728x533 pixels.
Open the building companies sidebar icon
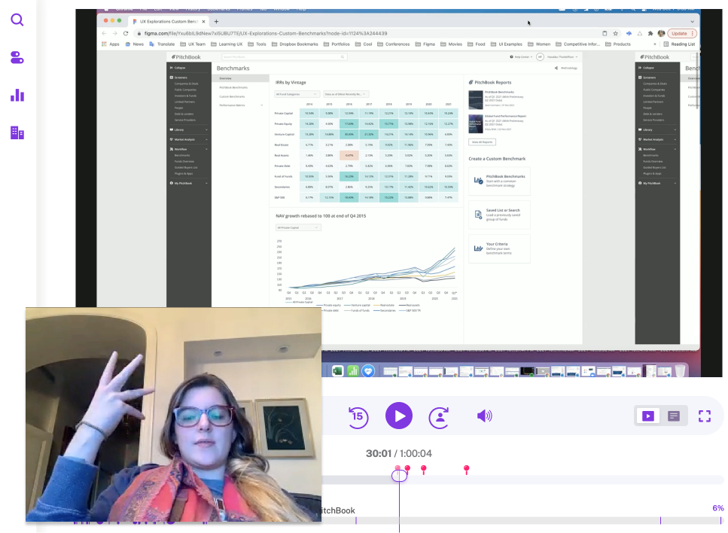(x=17, y=132)
